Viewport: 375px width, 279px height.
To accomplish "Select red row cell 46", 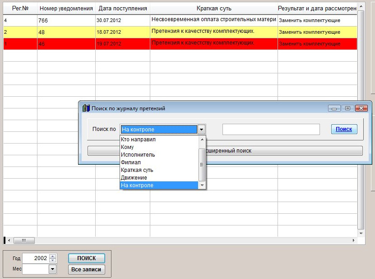I will [66, 44].
